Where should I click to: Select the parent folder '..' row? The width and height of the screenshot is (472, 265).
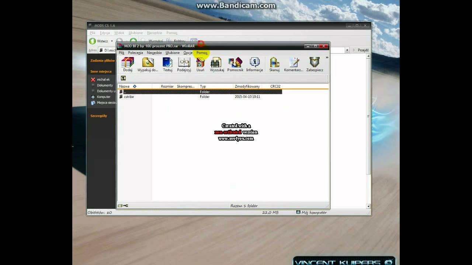200,92
